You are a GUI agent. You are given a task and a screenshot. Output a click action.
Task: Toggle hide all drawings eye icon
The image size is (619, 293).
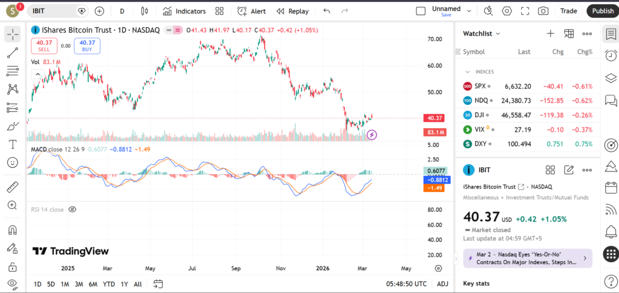tap(12, 283)
